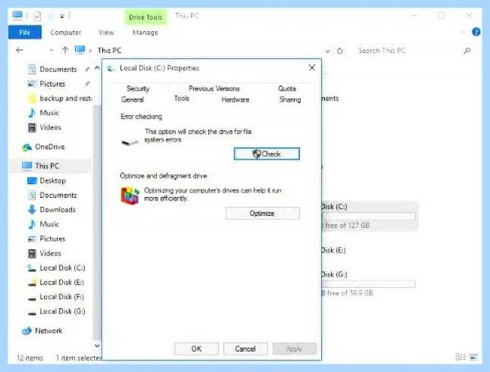Open the recent locations dropdown arrow
This screenshot has width=490, height=372.
[51, 50]
